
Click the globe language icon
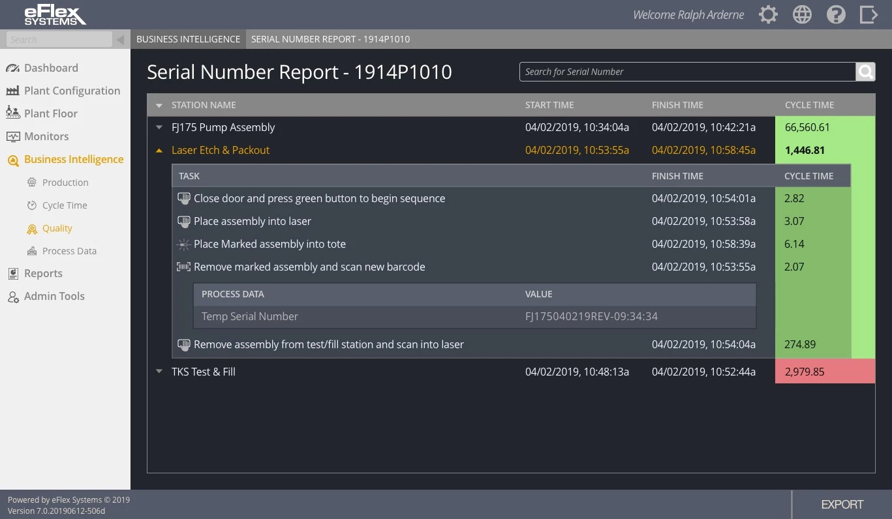click(x=802, y=15)
